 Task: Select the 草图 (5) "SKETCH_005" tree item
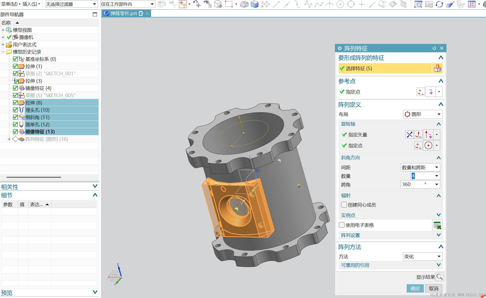point(50,95)
